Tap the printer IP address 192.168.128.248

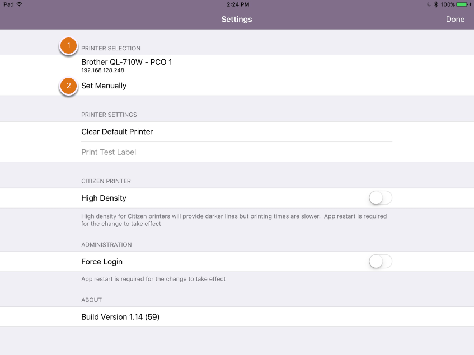coord(102,70)
